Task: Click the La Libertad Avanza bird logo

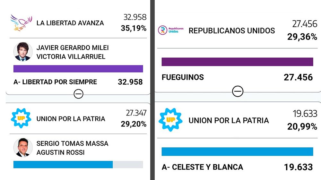Action: pos(21,22)
